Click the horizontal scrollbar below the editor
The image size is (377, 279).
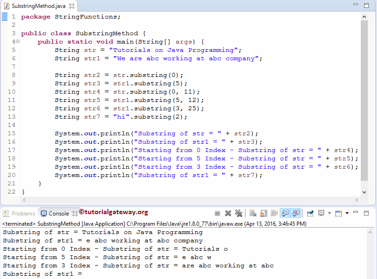(x=185, y=199)
